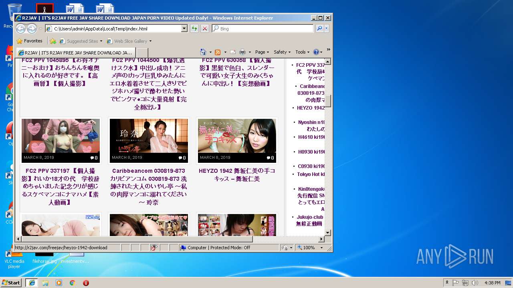Open the Jukujo-club sidebar link
The height and width of the screenshot is (288, 513).
310,220
